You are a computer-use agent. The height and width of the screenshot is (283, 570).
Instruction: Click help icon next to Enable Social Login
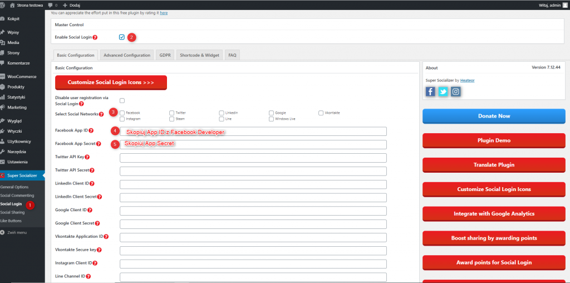[x=95, y=37]
